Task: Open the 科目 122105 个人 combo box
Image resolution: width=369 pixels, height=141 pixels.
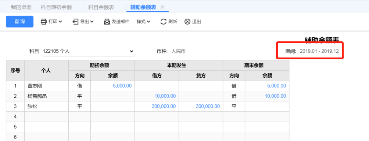Action: pos(88,51)
